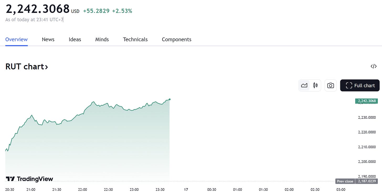Click the 17 date marker on axis
The height and width of the screenshot is (195, 382).
pyautogui.click(x=186, y=189)
